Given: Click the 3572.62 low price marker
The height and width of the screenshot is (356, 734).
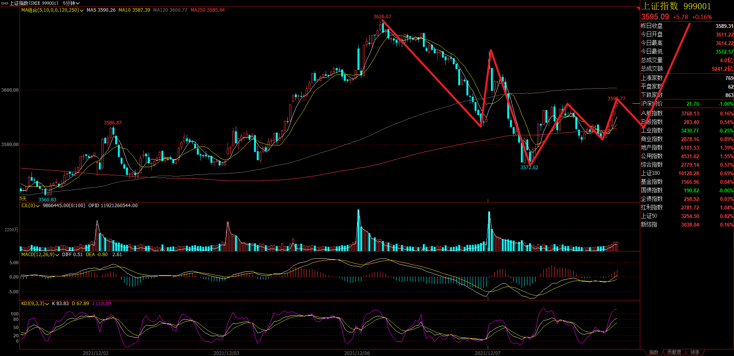Looking at the screenshot, I should 529,168.
